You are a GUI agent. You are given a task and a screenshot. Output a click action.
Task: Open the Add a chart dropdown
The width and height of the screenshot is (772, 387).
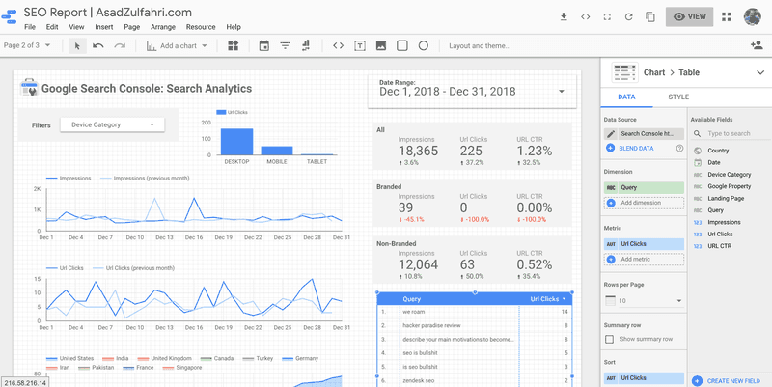[x=177, y=45]
